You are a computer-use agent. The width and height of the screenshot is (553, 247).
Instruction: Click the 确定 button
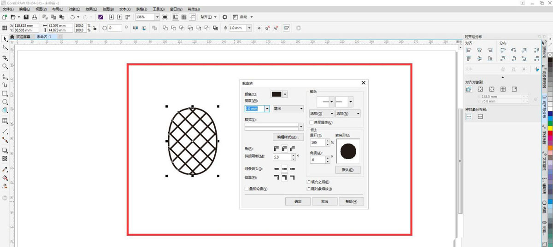click(x=298, y=201)
